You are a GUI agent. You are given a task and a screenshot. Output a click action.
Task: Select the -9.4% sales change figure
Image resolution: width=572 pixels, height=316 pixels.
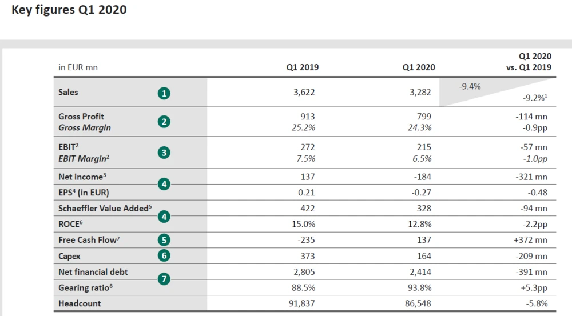point(470,87)
